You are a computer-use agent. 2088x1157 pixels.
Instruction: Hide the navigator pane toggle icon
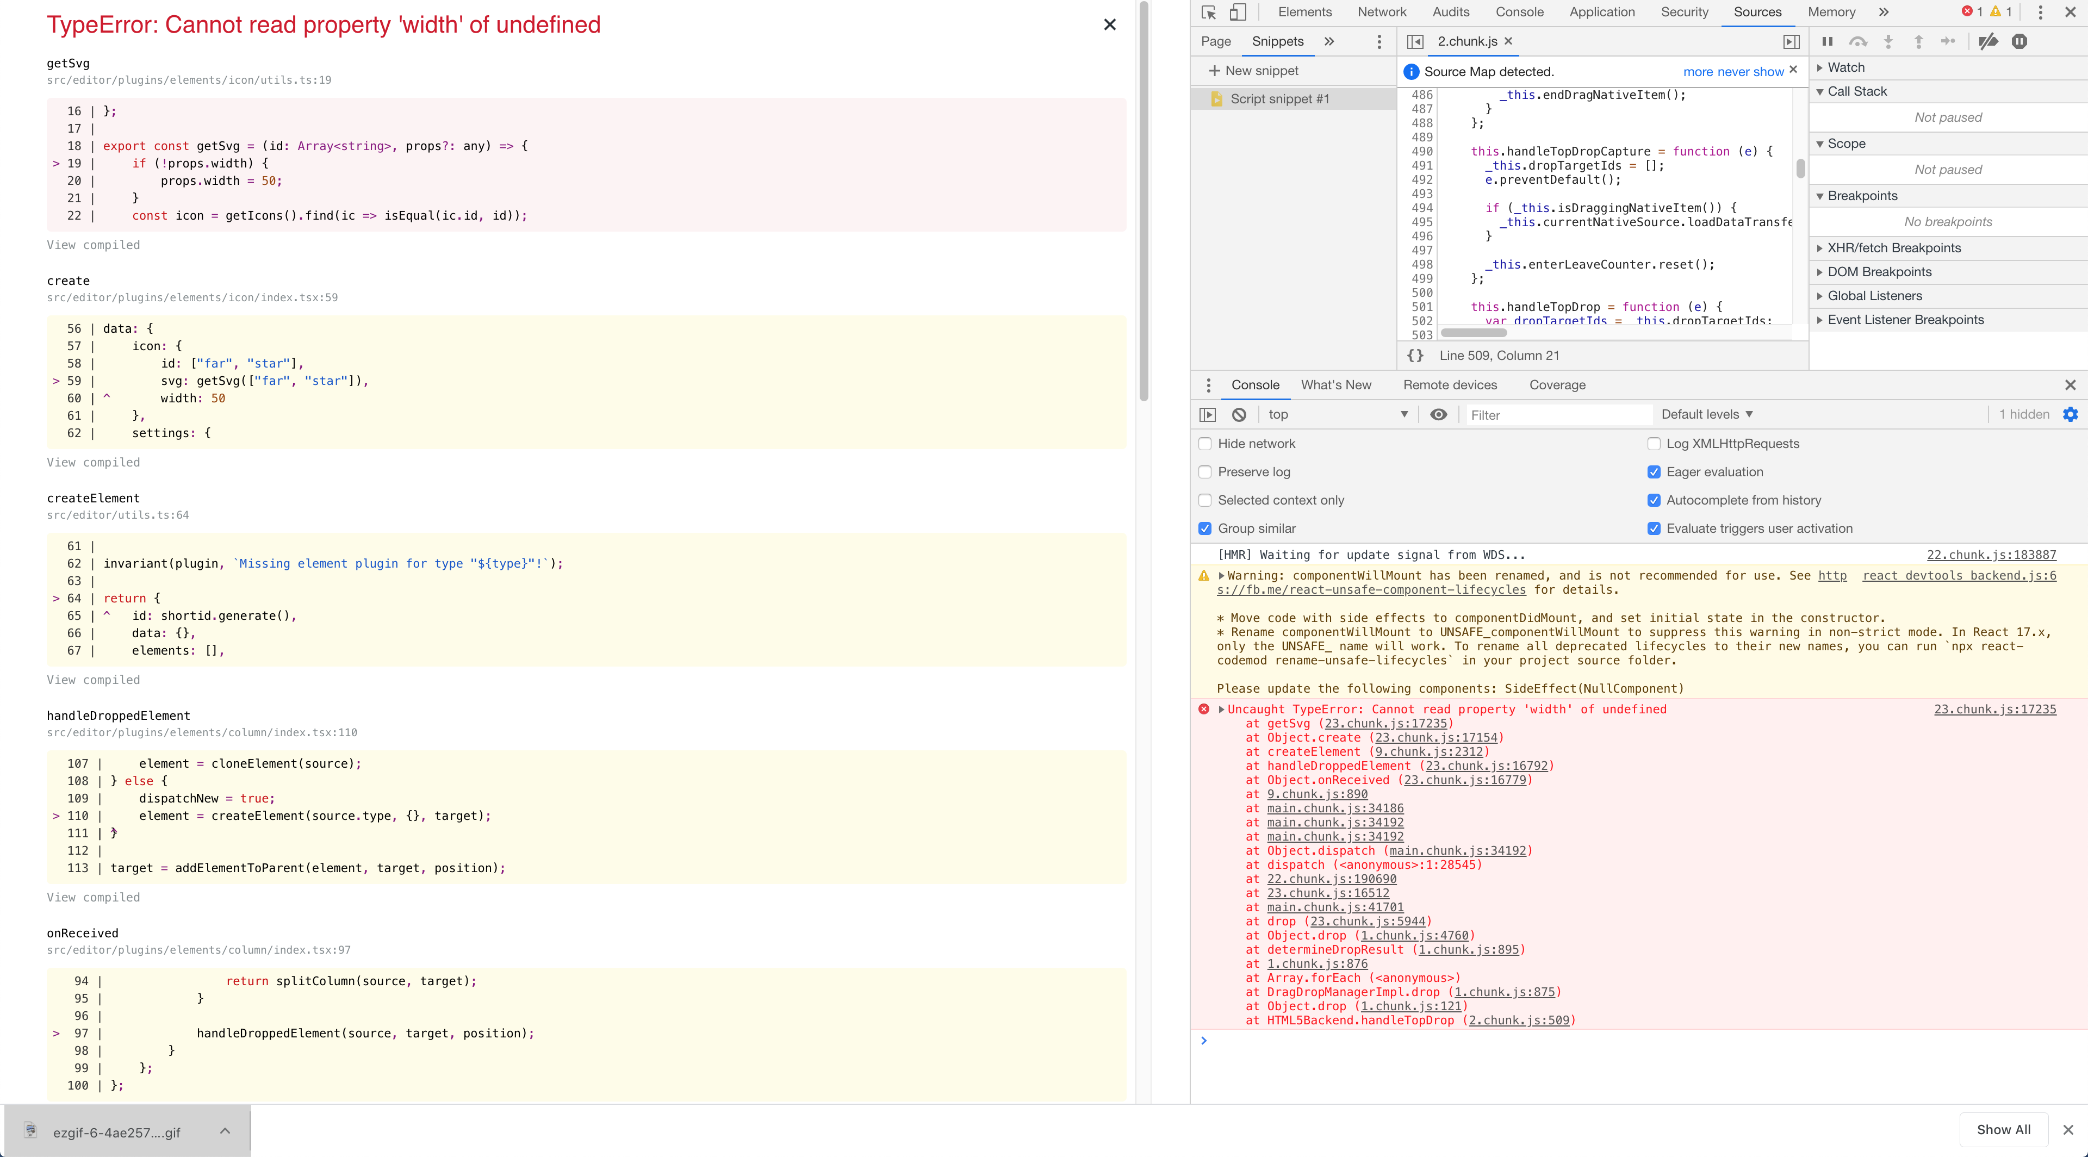tap(1415, 41)
